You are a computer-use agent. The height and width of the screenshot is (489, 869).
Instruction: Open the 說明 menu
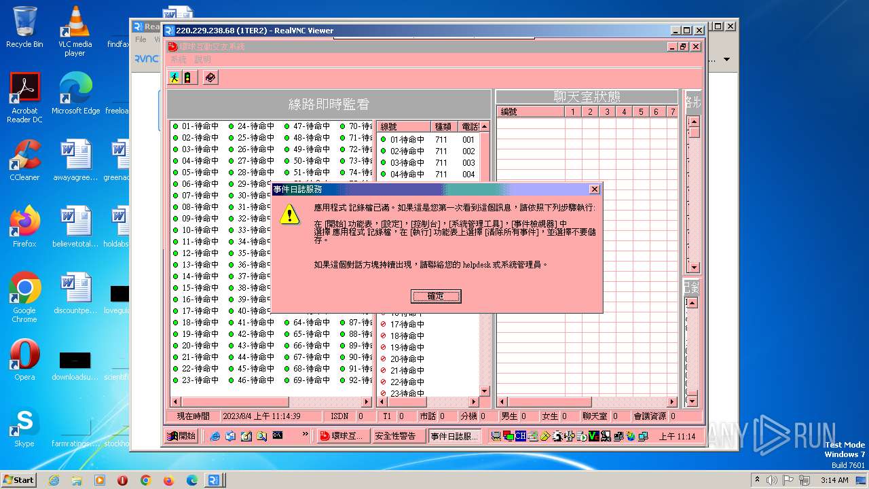click(x=202, y=60)
